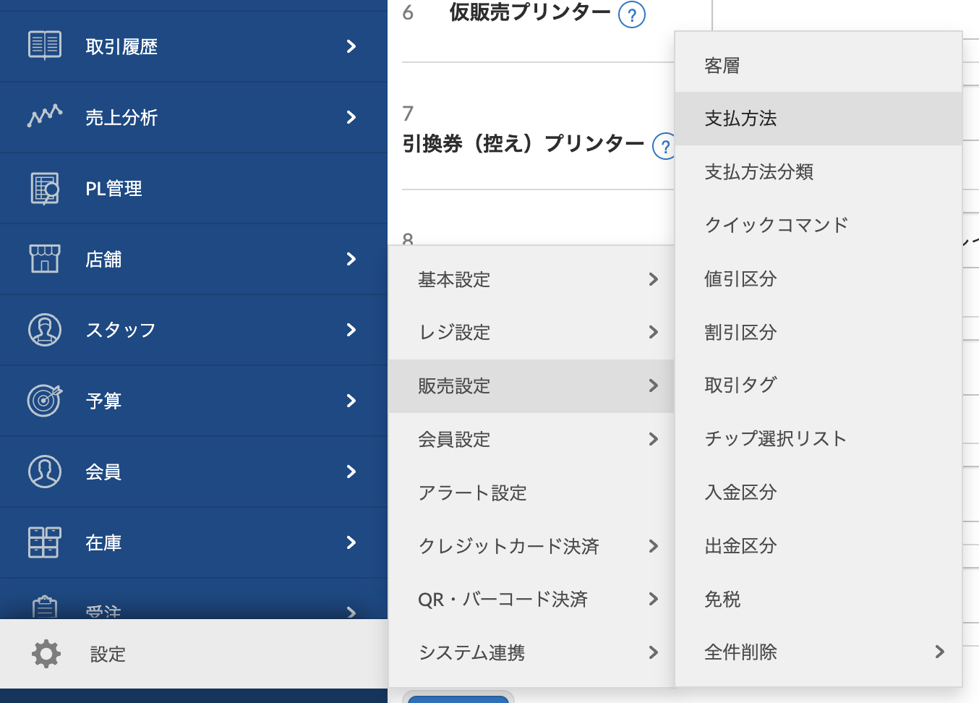Open help for 仮販売プリンター question mark
This screenshot has width=979, height=703.
[631, 14]
